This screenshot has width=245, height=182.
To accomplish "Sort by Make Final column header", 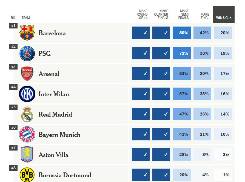I will click(205, 16).
